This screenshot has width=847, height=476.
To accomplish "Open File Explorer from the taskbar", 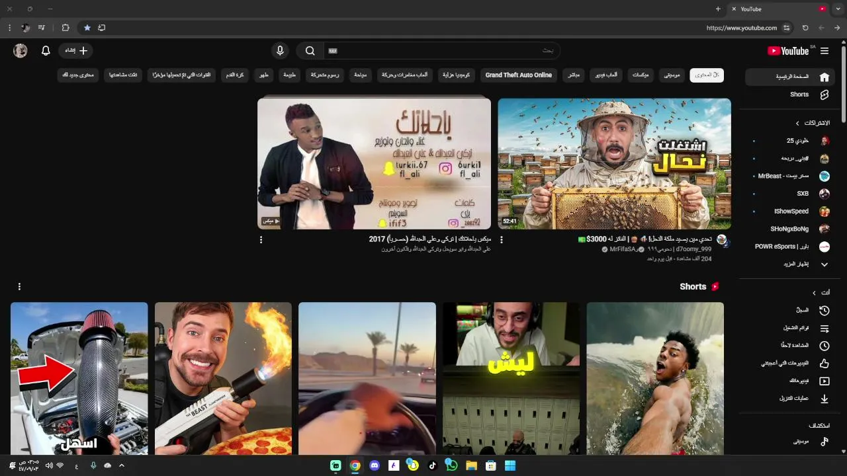I will pyautogui.click(x=471, y=465).
